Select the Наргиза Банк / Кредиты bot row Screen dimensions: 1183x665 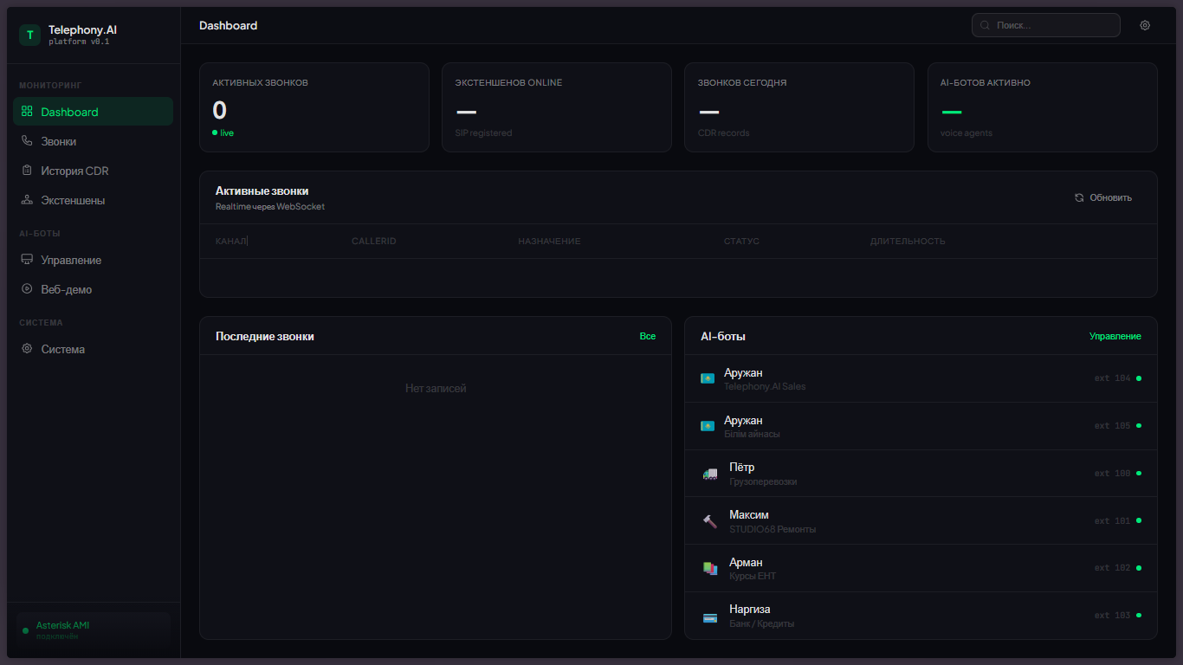point(921,616)
